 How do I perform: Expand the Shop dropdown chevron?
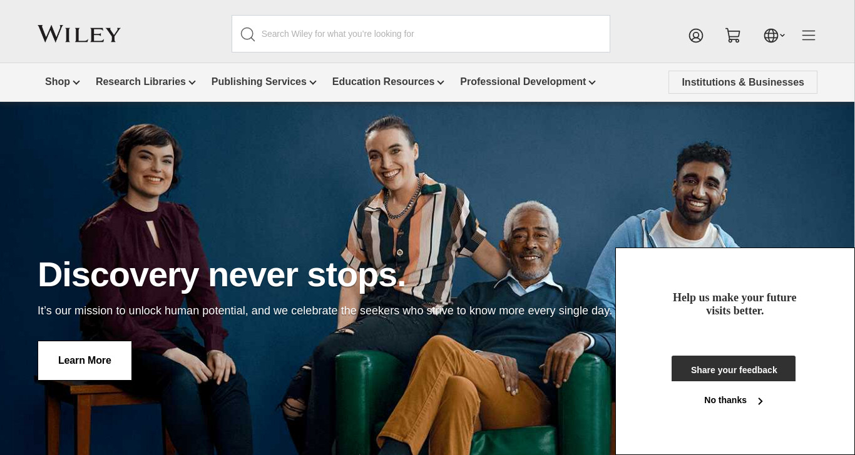point(76,82)
